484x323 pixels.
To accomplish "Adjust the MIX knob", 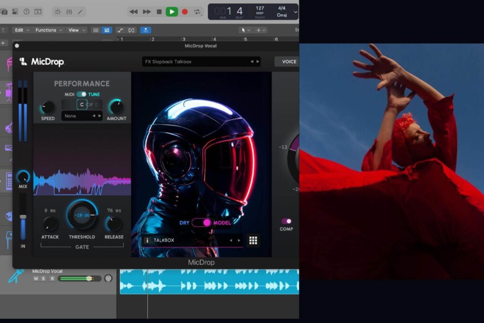I will pyautogui.click(x=23, y=176).
